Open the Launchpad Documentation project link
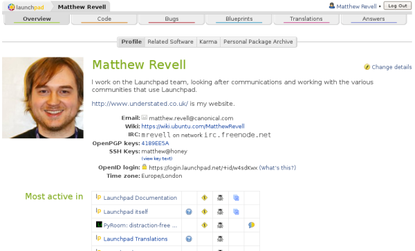 140,198
